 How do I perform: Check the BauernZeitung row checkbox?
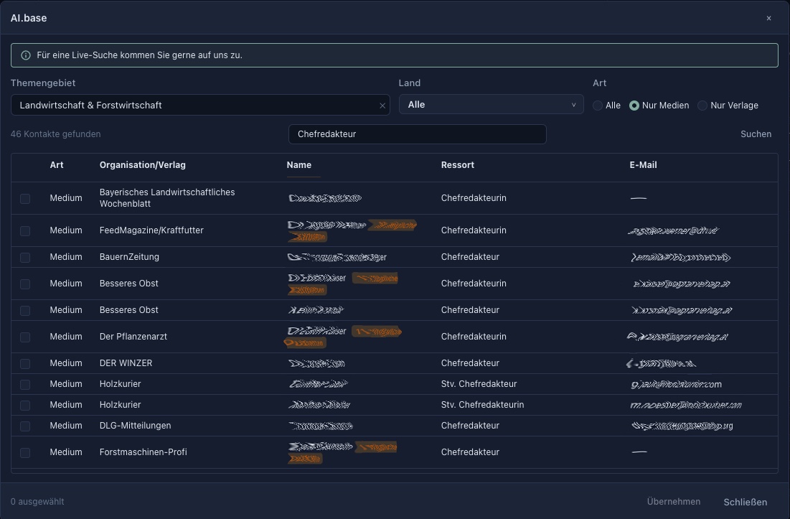25,258
